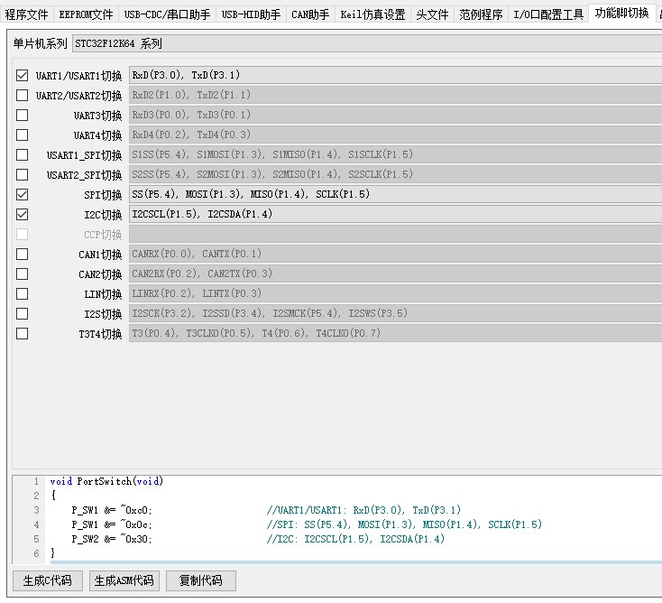Check the CAN2切换 checkbox

[x=22, y=274]
